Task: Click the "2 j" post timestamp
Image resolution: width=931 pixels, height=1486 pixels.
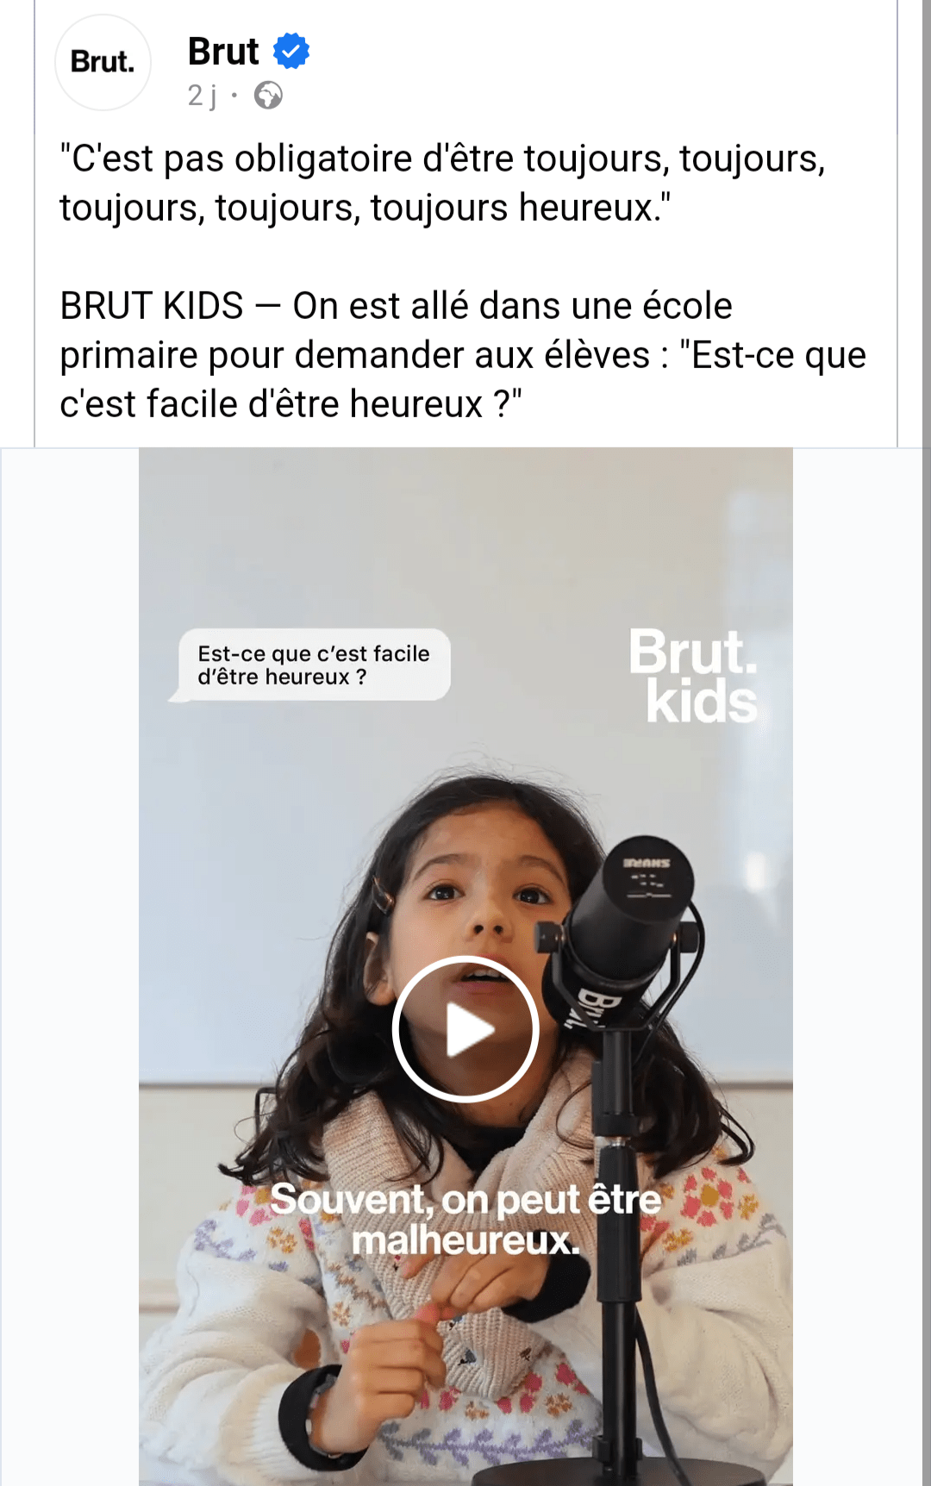Action: click(202, 95)
